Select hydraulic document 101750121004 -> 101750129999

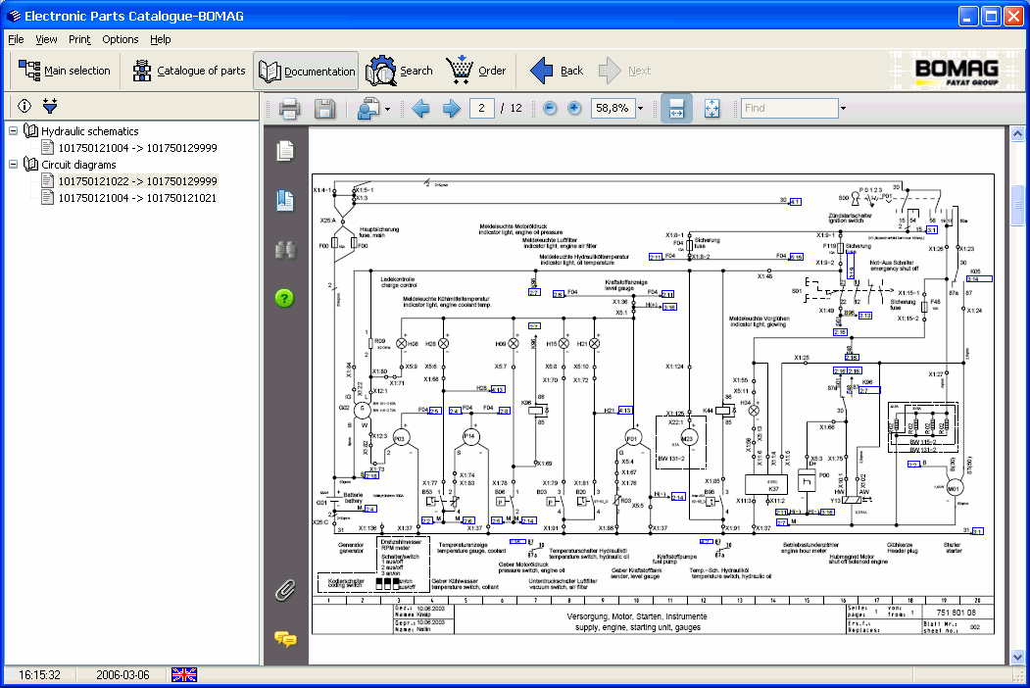(x=137, y=148)
